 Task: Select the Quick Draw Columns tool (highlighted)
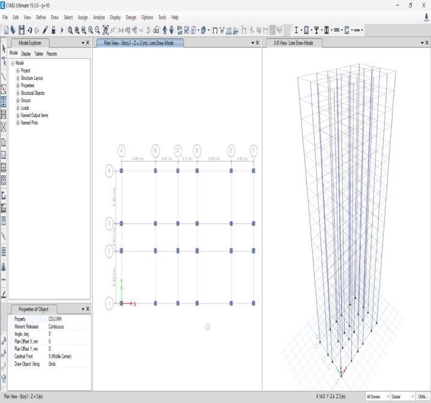(x=4, y=102)
